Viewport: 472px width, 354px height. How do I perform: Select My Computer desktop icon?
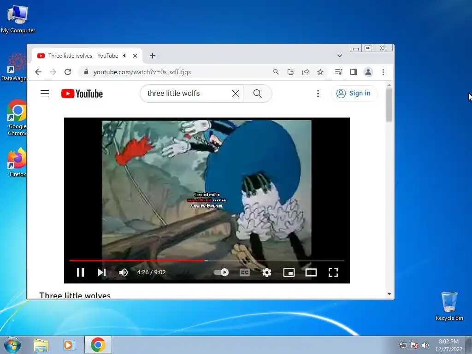pos(18,18)
